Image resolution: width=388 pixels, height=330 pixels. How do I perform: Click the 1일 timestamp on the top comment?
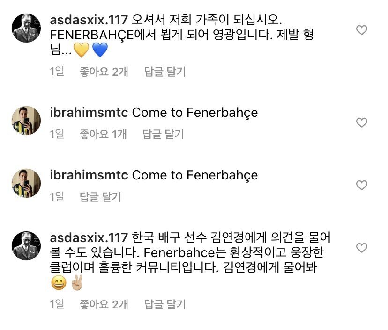tap(57, 72)
